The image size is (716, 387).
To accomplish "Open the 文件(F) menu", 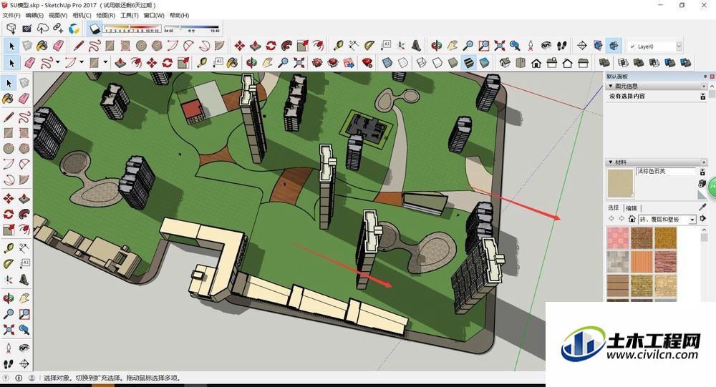I will [11, 15].
